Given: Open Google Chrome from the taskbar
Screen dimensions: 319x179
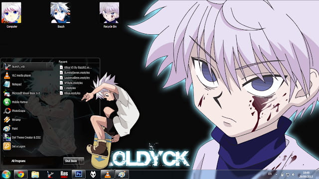Looking at the screenshot, I should 20,175.
